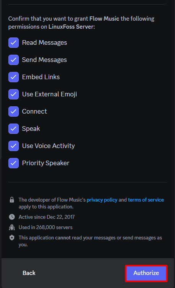Click the Read Messages label text
Image resolution: width=175 pixels, height=288 pixels.
[44, 42]
